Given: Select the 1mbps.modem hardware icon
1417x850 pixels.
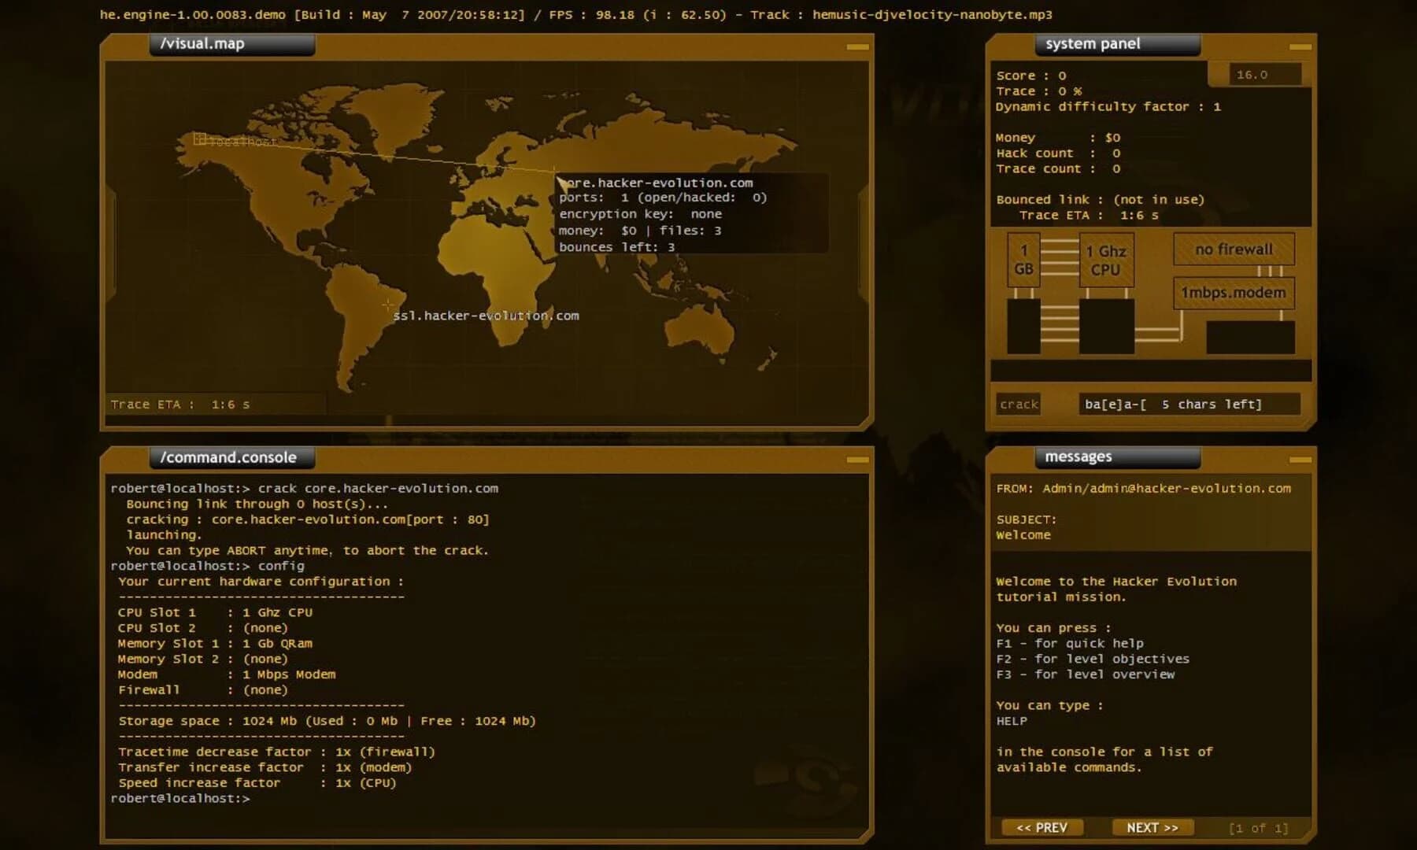Looking at the screenshot, I should pyautogui.click(x=1234, y=292).
